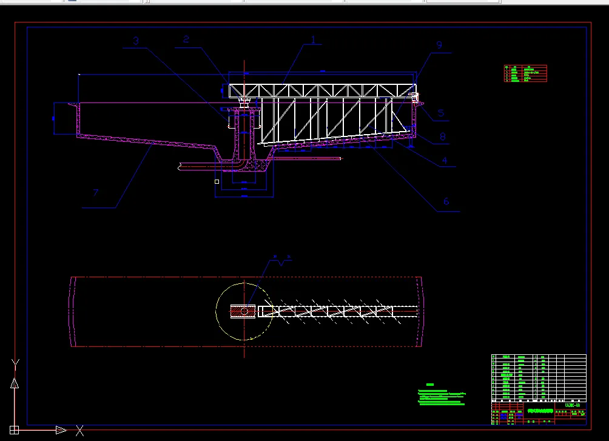Select the green technical notes paragraph

click(x=442, y=398)
